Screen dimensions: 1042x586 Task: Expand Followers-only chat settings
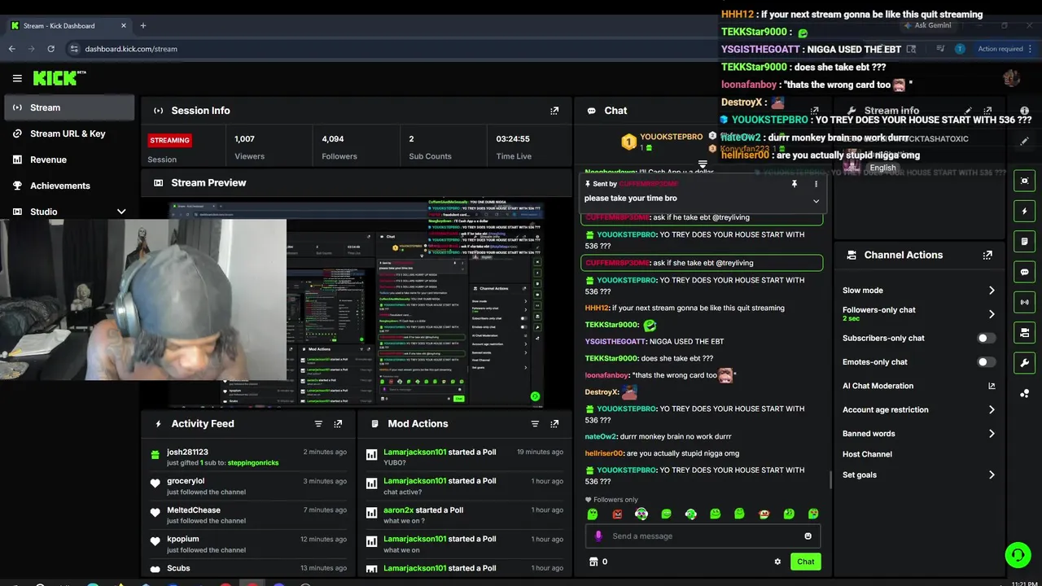coord(992,314)
